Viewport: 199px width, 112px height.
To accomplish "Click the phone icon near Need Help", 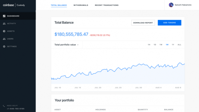I will coord(4,106).
